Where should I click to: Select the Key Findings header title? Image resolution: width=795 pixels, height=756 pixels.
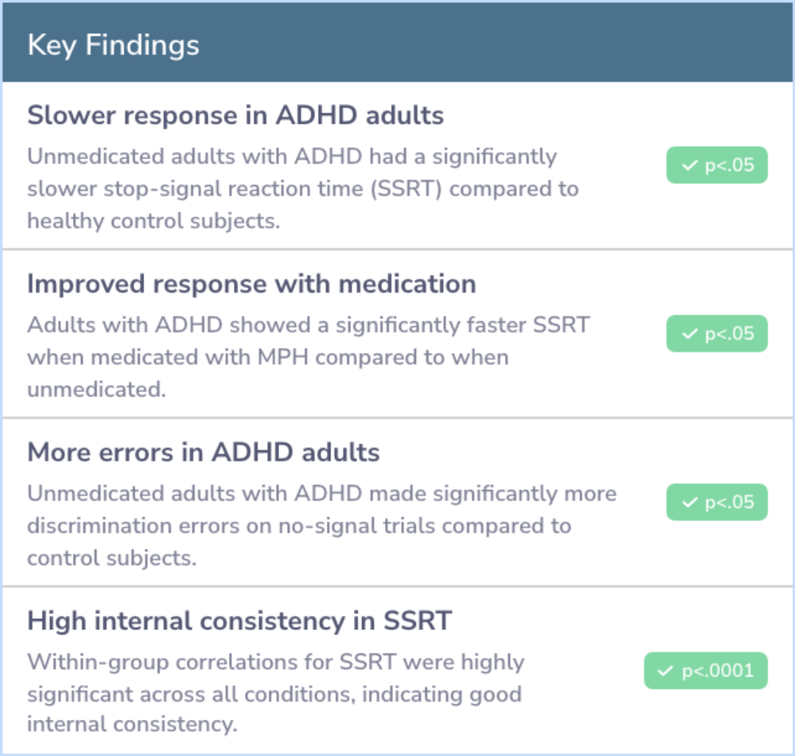pyautogui.click(x=113, y=46)
